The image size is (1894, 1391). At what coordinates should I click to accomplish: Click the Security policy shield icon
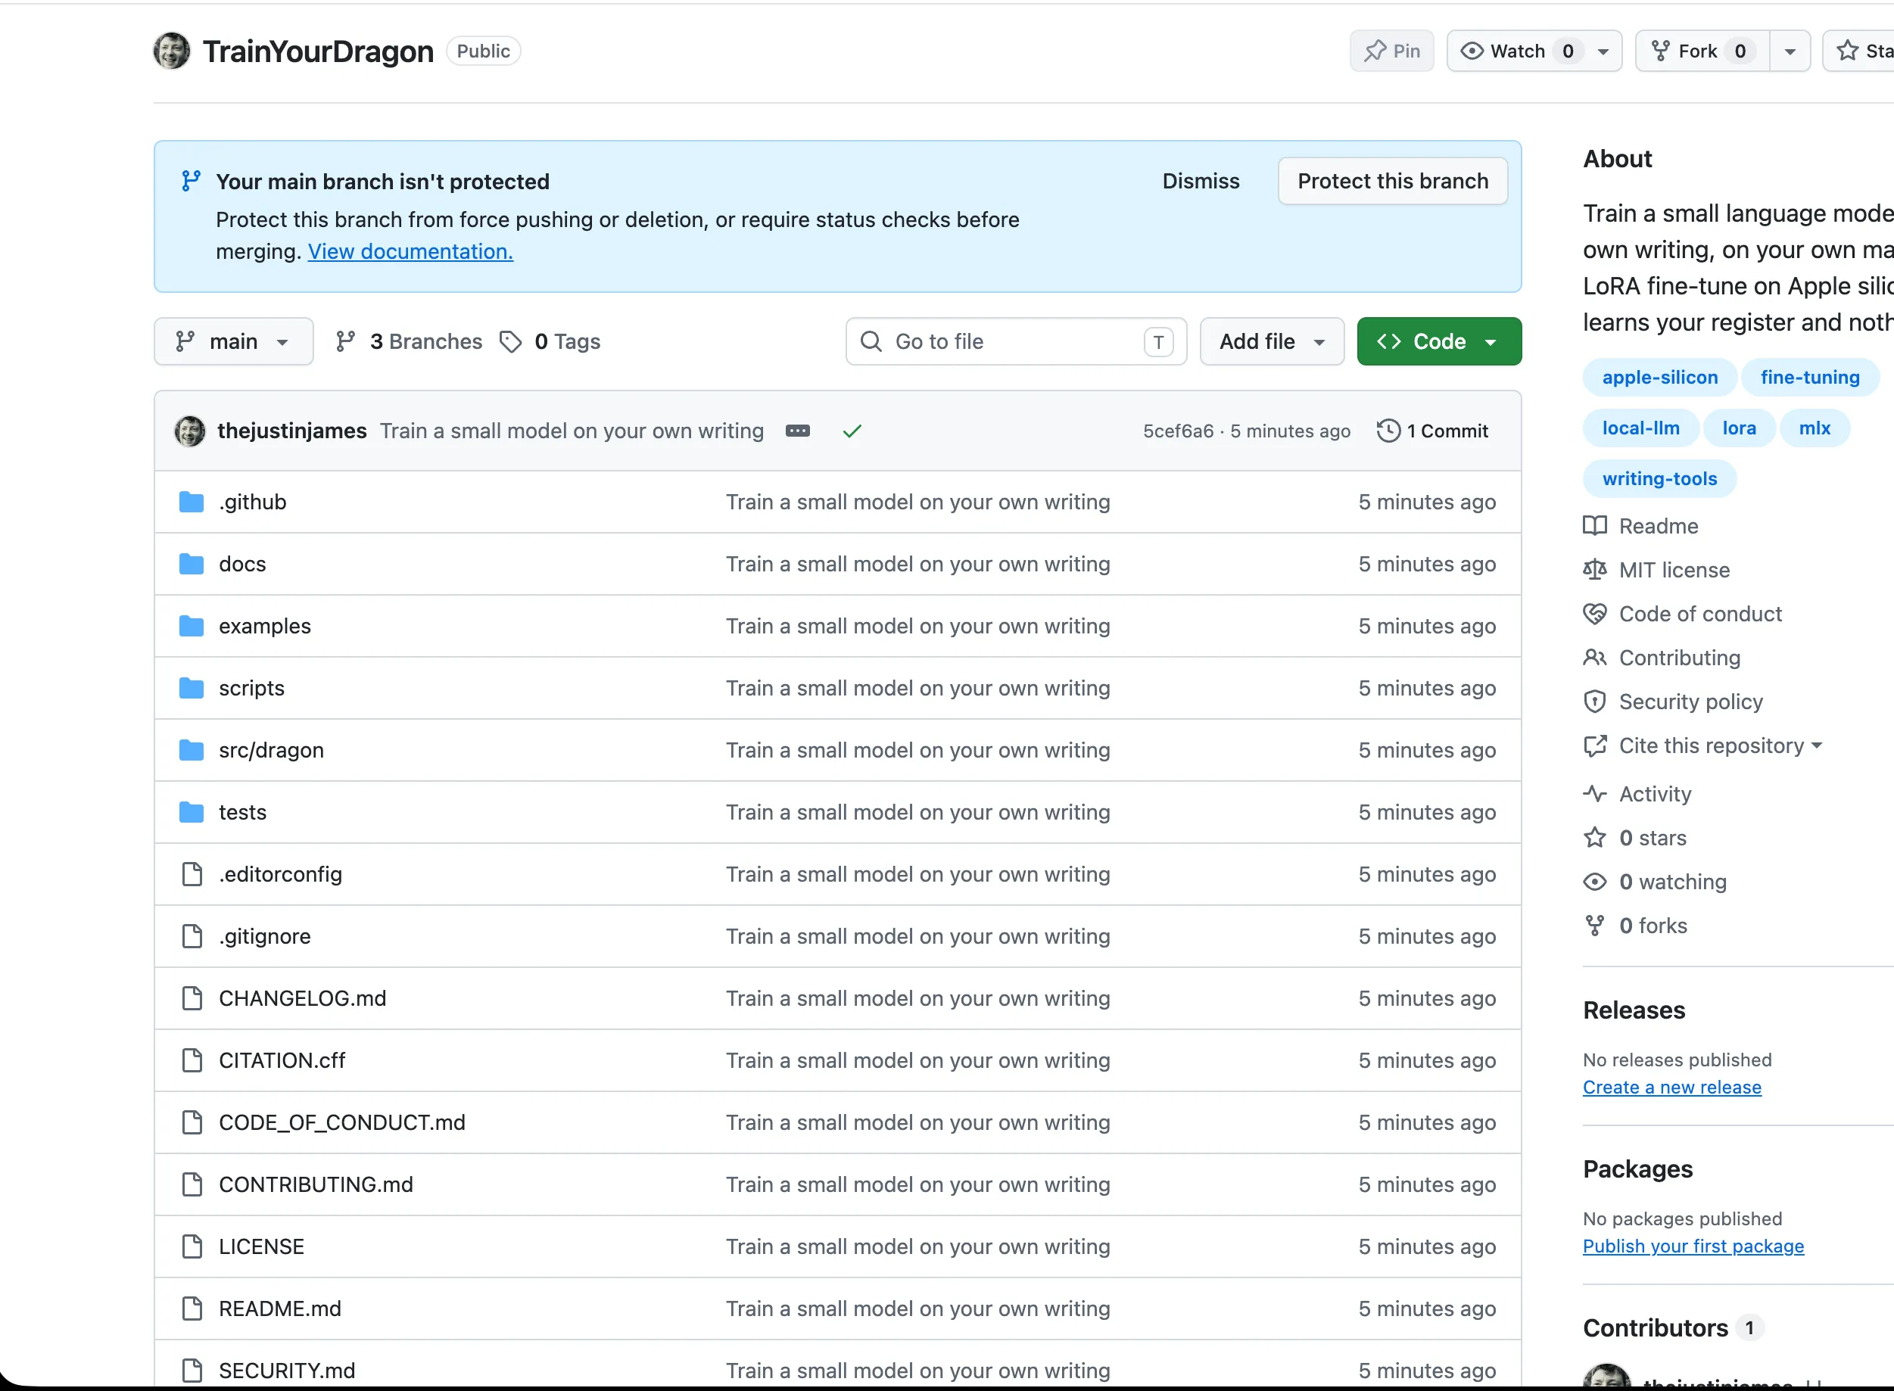[1595, 702]
